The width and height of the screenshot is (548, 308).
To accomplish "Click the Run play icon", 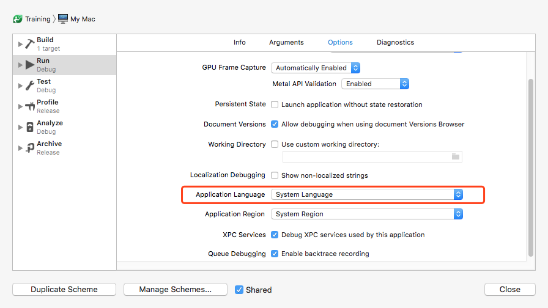I will [x=30, y=65].
